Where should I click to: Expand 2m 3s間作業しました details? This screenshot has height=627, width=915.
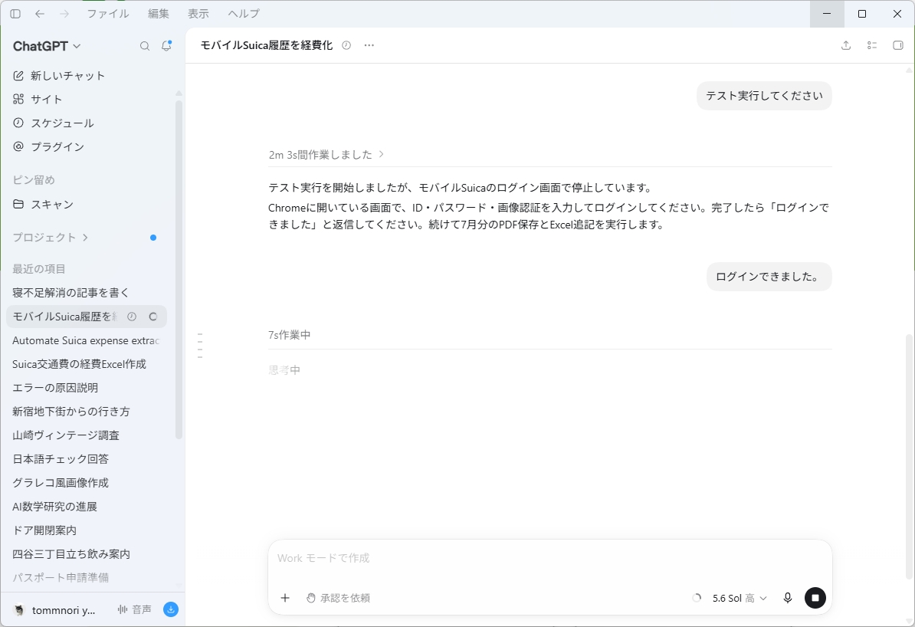pos(326,155)
